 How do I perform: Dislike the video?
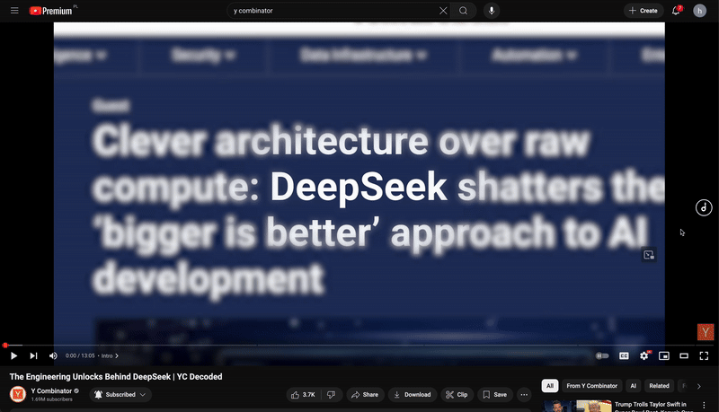tap(331, 395)
